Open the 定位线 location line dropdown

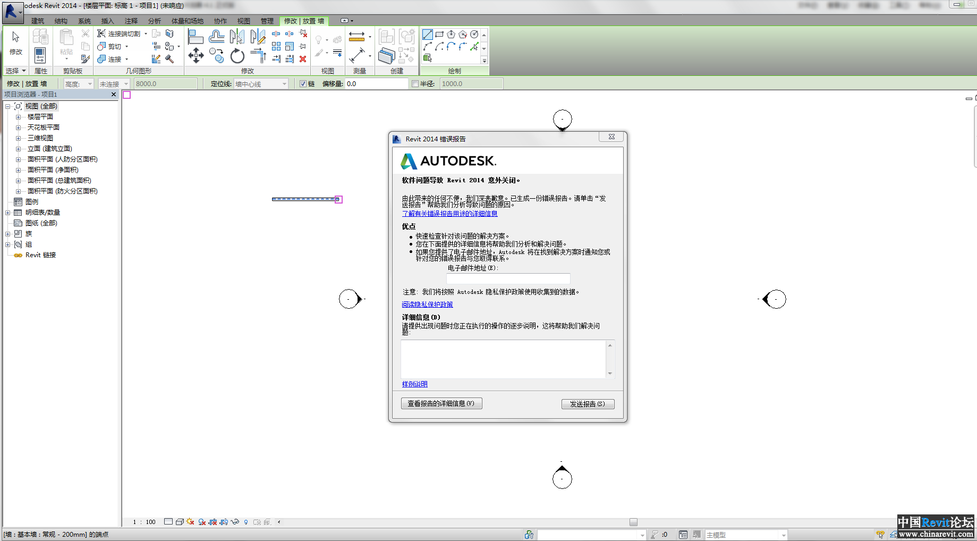click(x=261, y=84)
